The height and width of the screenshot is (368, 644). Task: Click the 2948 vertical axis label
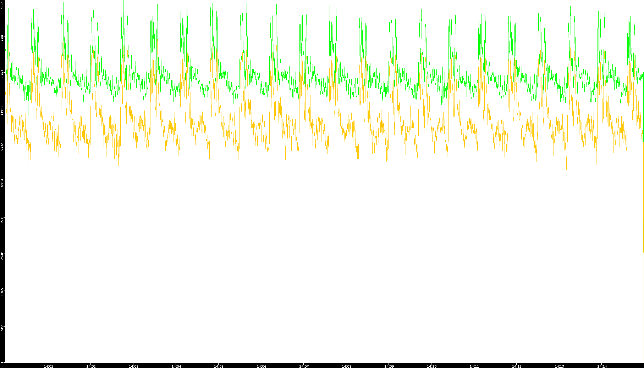[2, 255]
